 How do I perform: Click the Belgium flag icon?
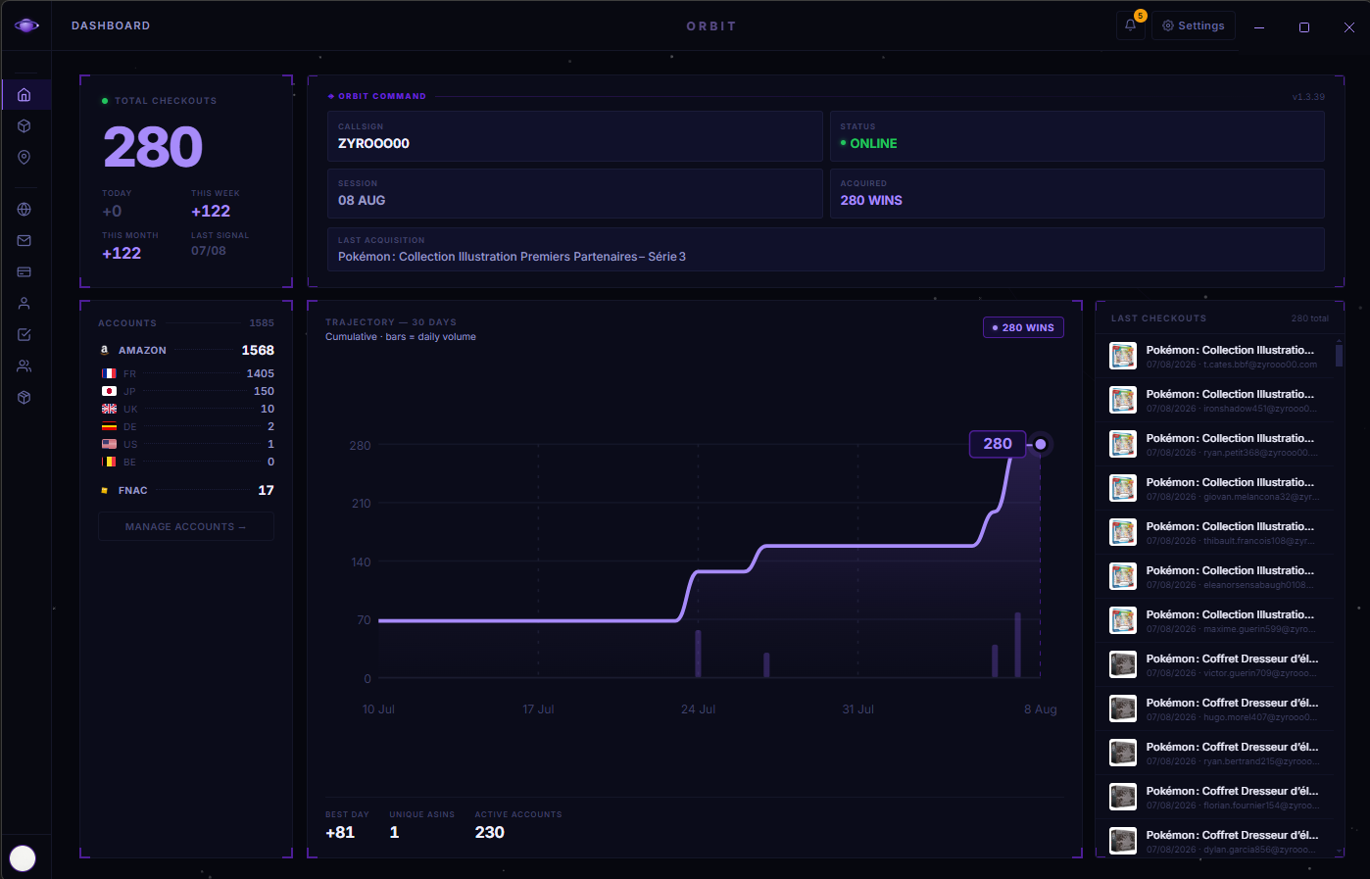coord(109,462)
